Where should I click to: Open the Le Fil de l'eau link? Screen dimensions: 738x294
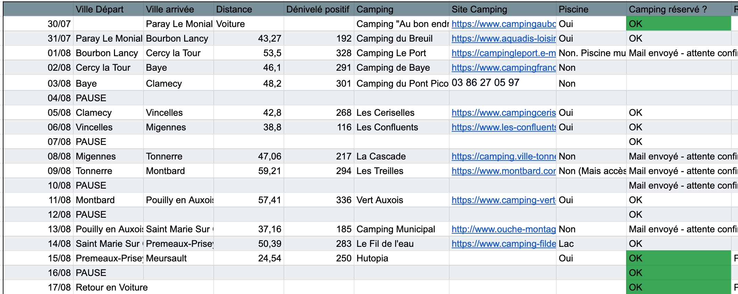503,244
